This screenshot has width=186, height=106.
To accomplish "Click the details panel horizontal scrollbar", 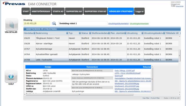I will pos(80,94).
